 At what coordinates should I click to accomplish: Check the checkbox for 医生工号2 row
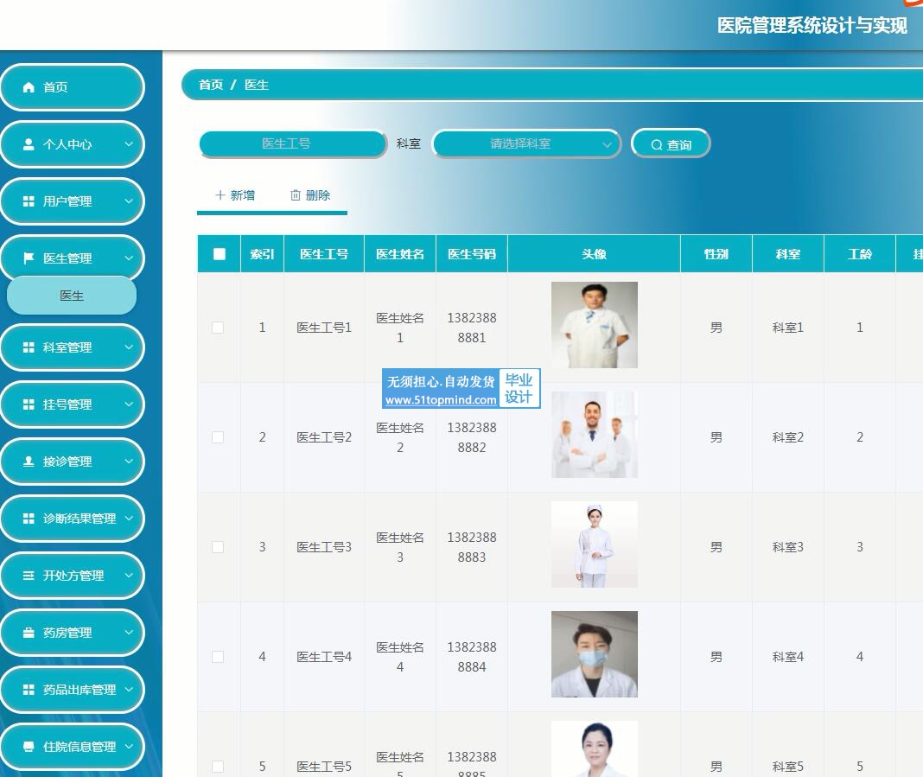point(218,437)
